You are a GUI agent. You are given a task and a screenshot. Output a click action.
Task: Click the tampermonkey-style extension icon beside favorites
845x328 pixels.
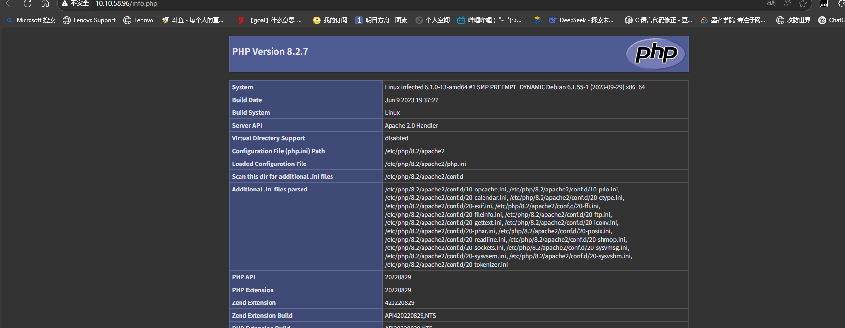click(823, 4)
